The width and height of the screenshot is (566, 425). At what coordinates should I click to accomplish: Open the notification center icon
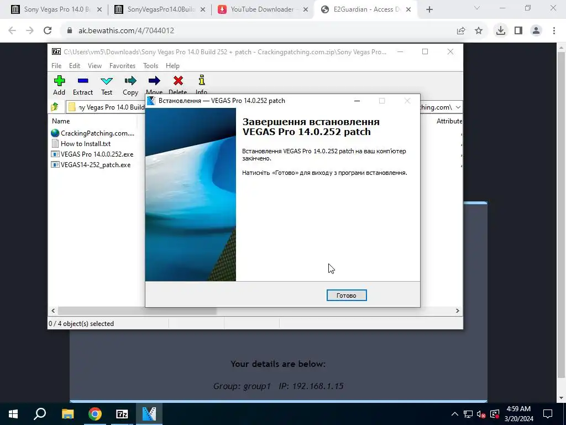pos(548,414)
